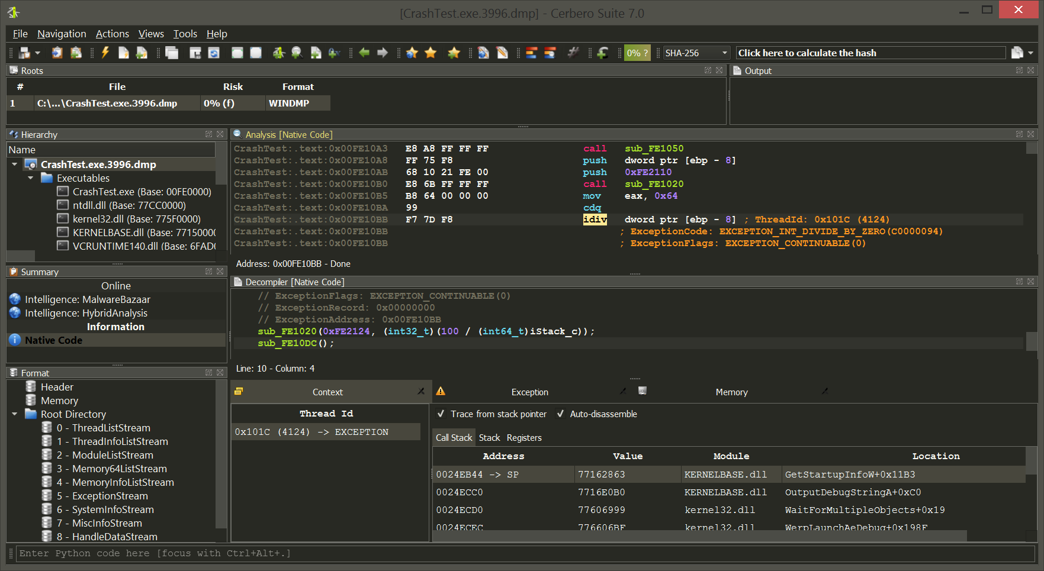
Task: Click the copy hash icon beside hash field
Action: click(1017, 53)
